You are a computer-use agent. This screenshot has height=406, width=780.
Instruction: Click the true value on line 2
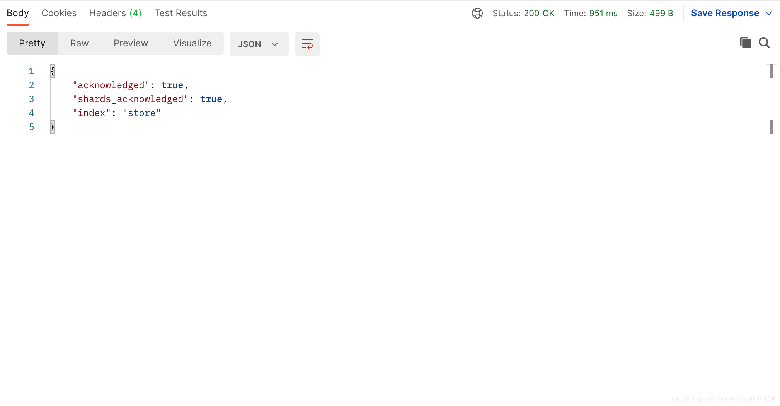[x=172, y=85]
